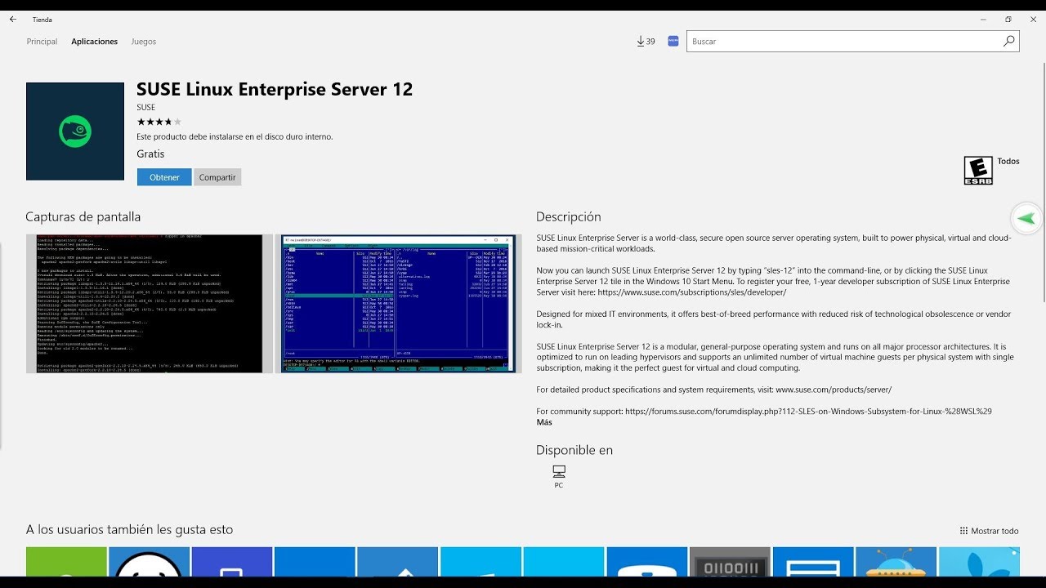Click the Obtener button

pyautogui.click(x=164, y=177)
